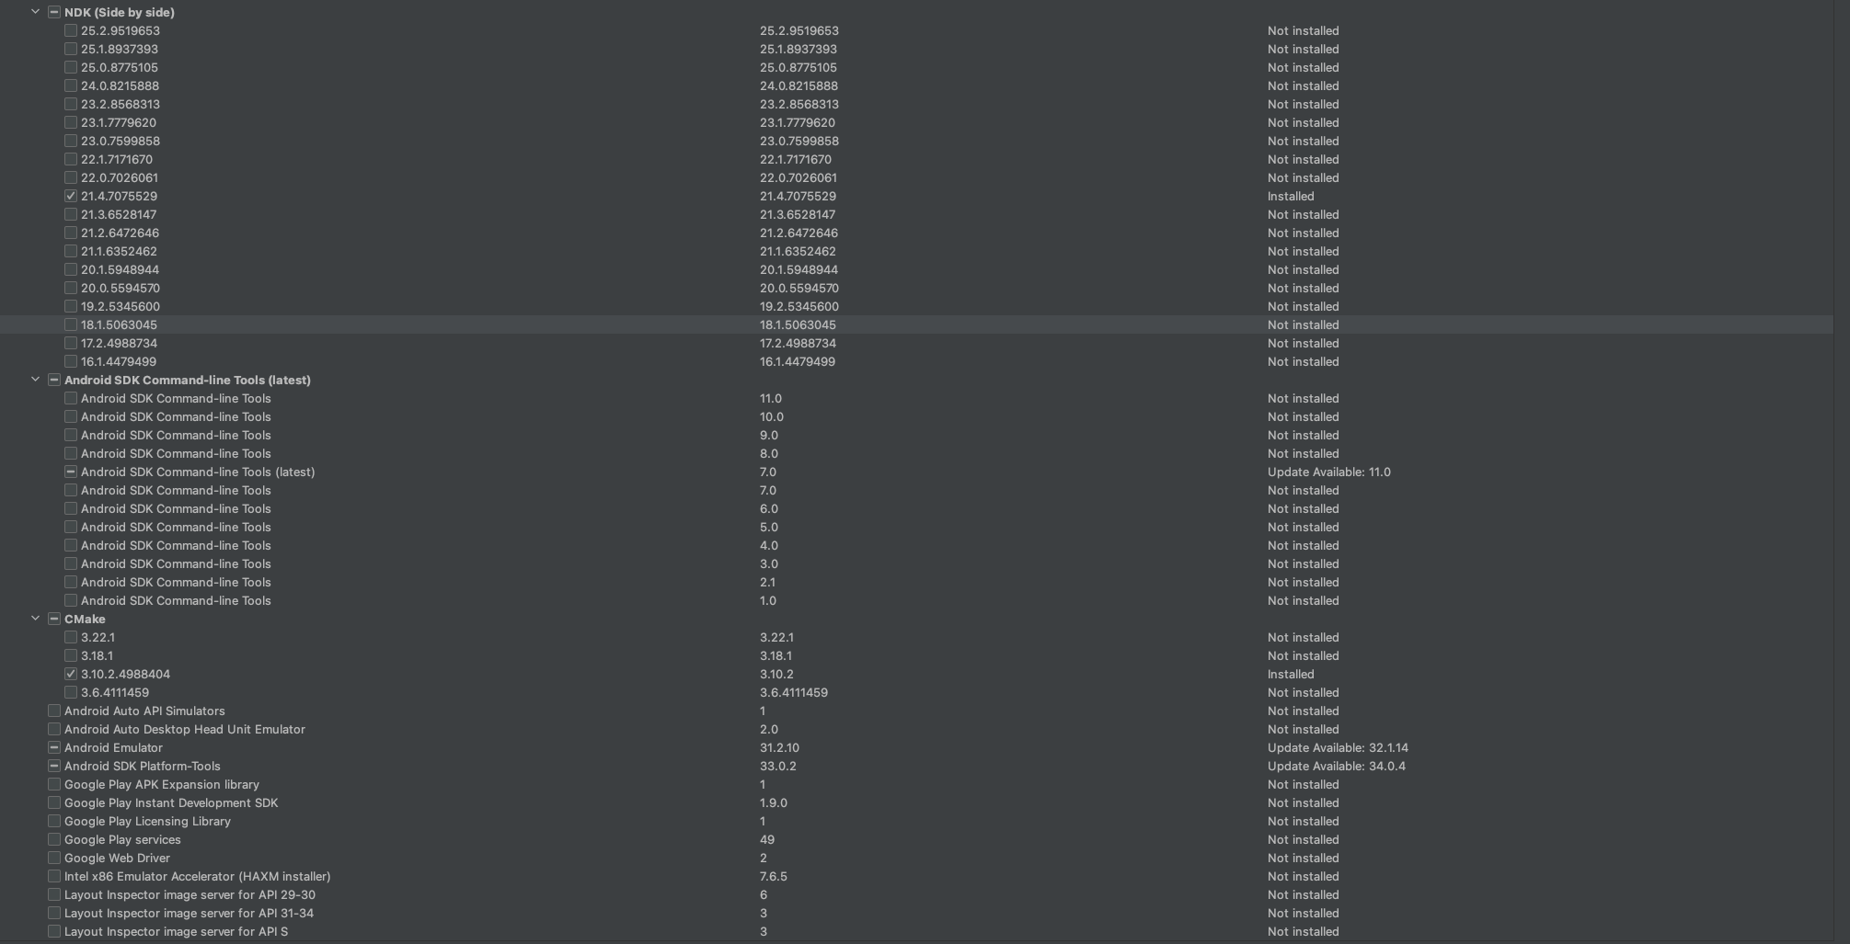Screen dimensions: 1850x944
Task: Check CMake 3.18.1 checkbox
Action: (71, 655)
